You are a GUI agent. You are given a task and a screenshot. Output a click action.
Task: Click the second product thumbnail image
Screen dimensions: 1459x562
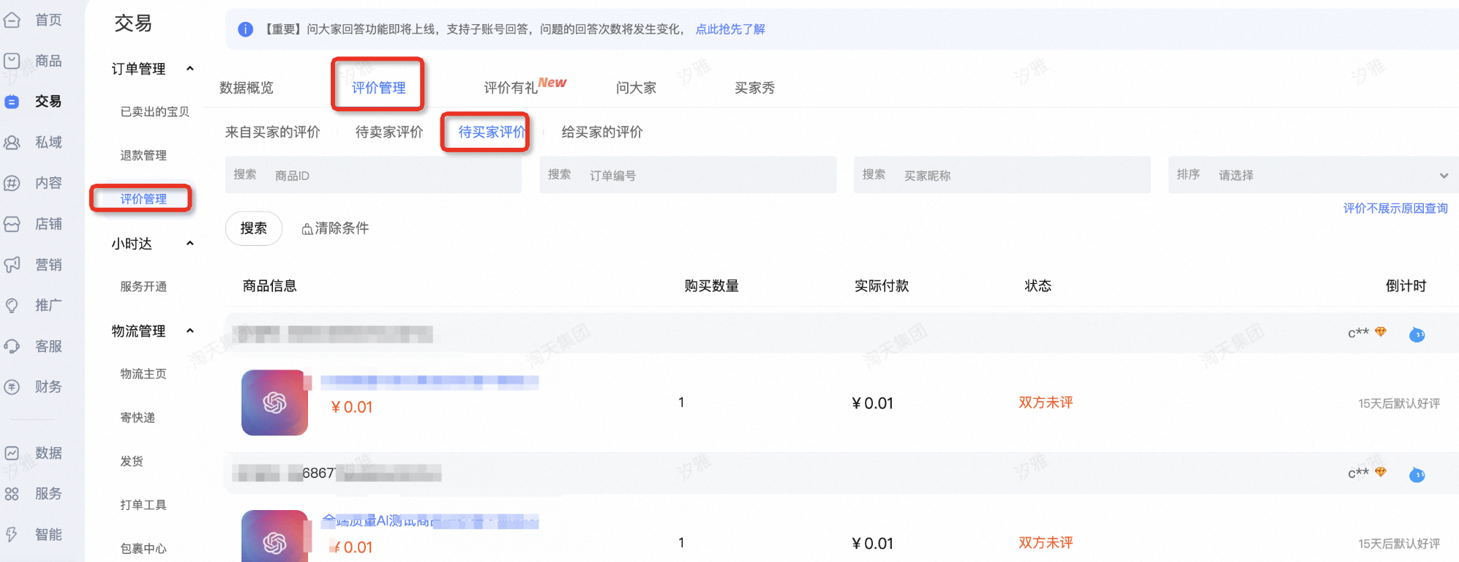(x=274, y=536)
